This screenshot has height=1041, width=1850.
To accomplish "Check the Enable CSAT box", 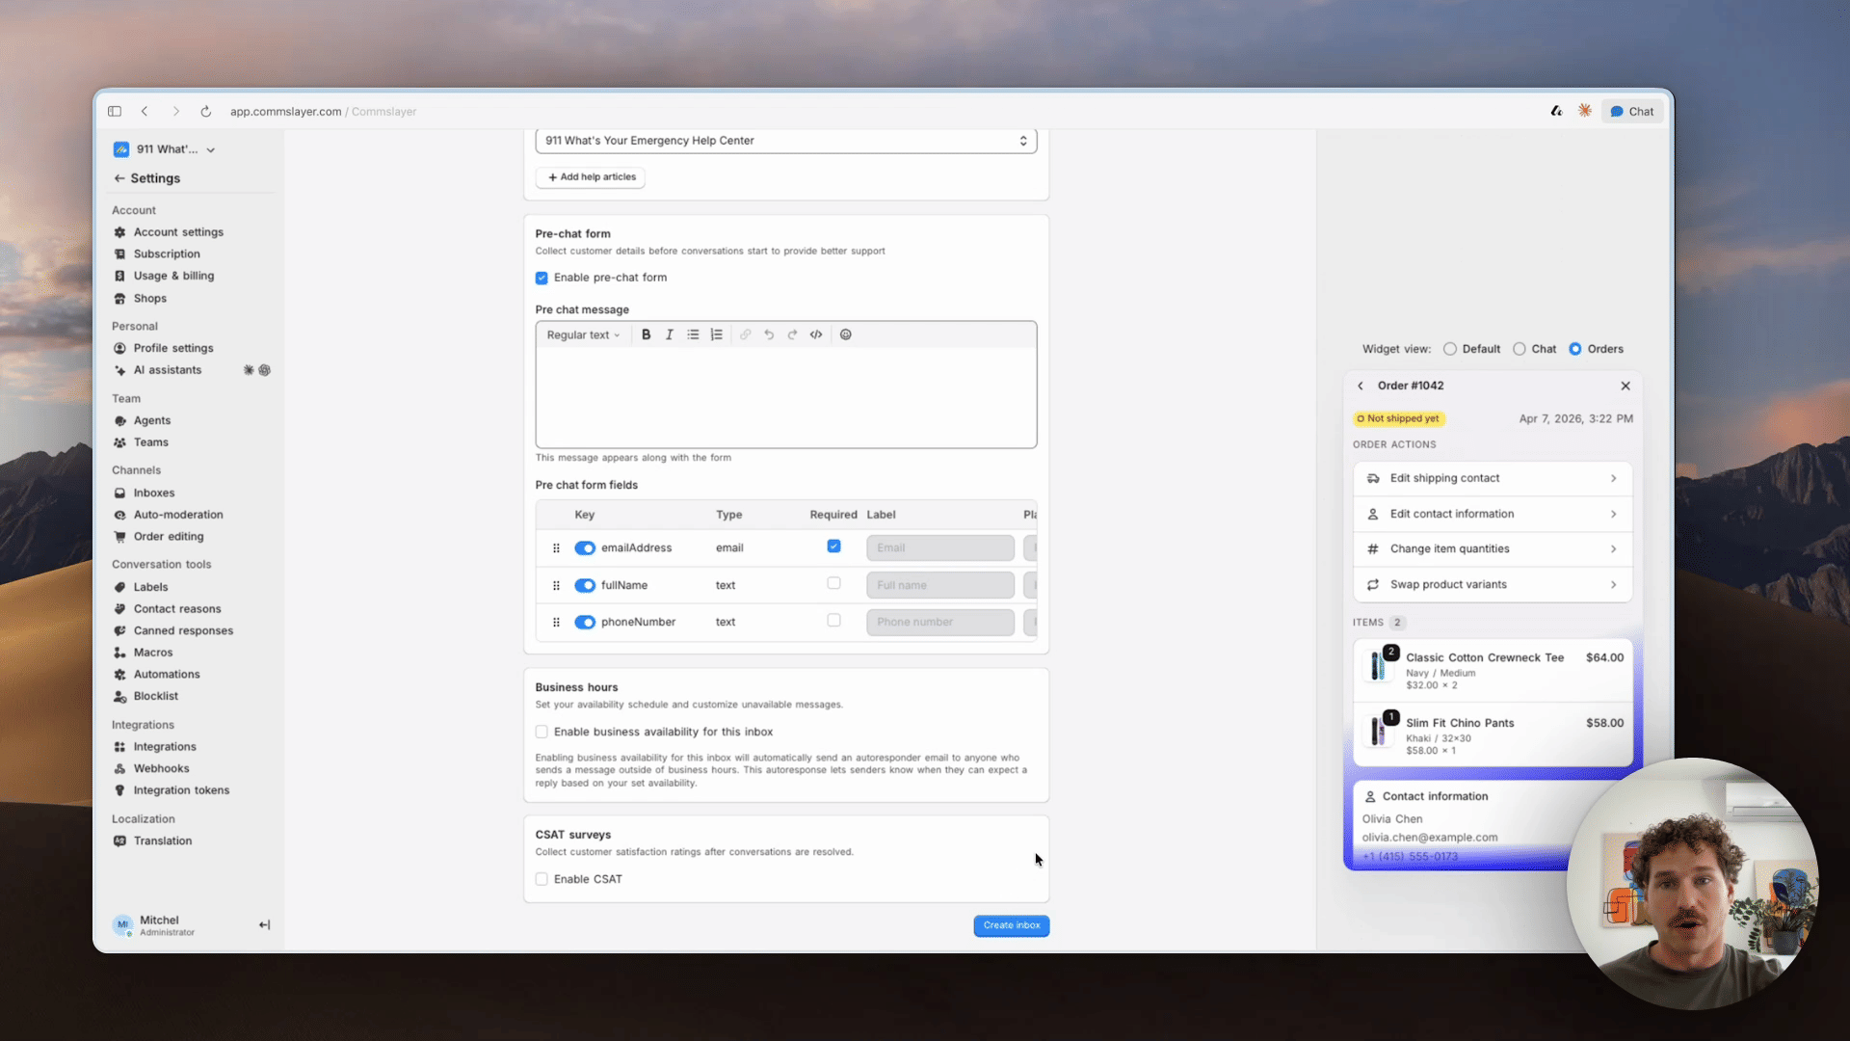I will [542, 879].
